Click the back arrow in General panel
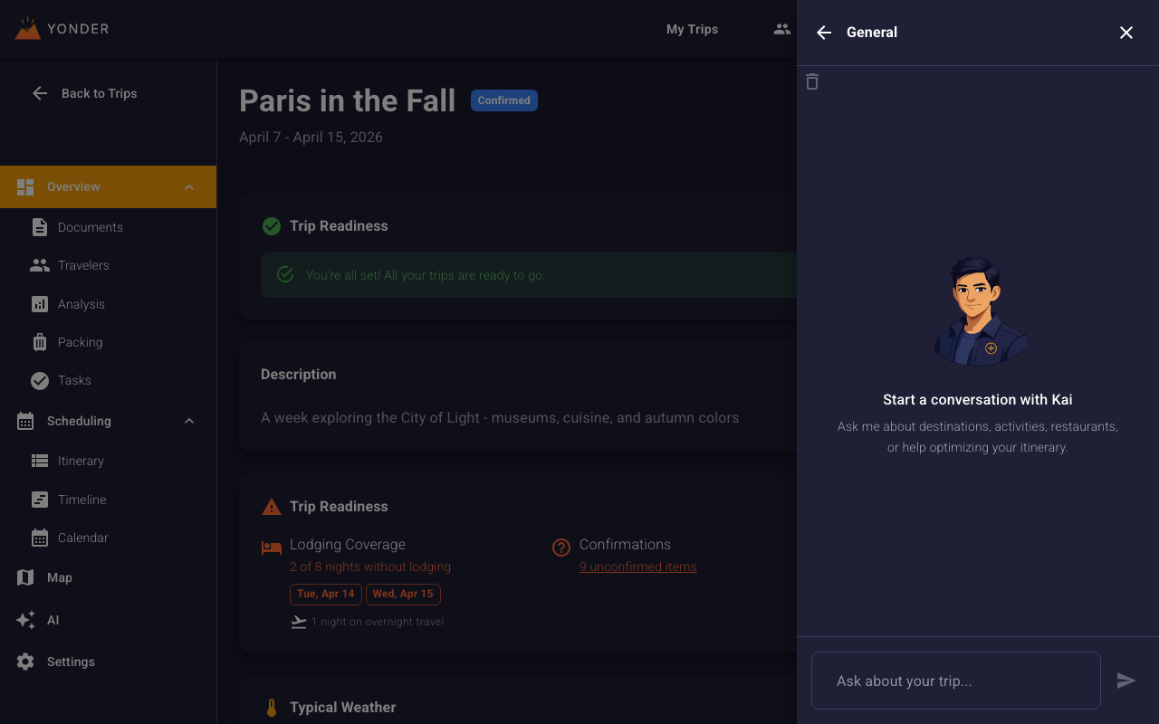 pos(823,33)
